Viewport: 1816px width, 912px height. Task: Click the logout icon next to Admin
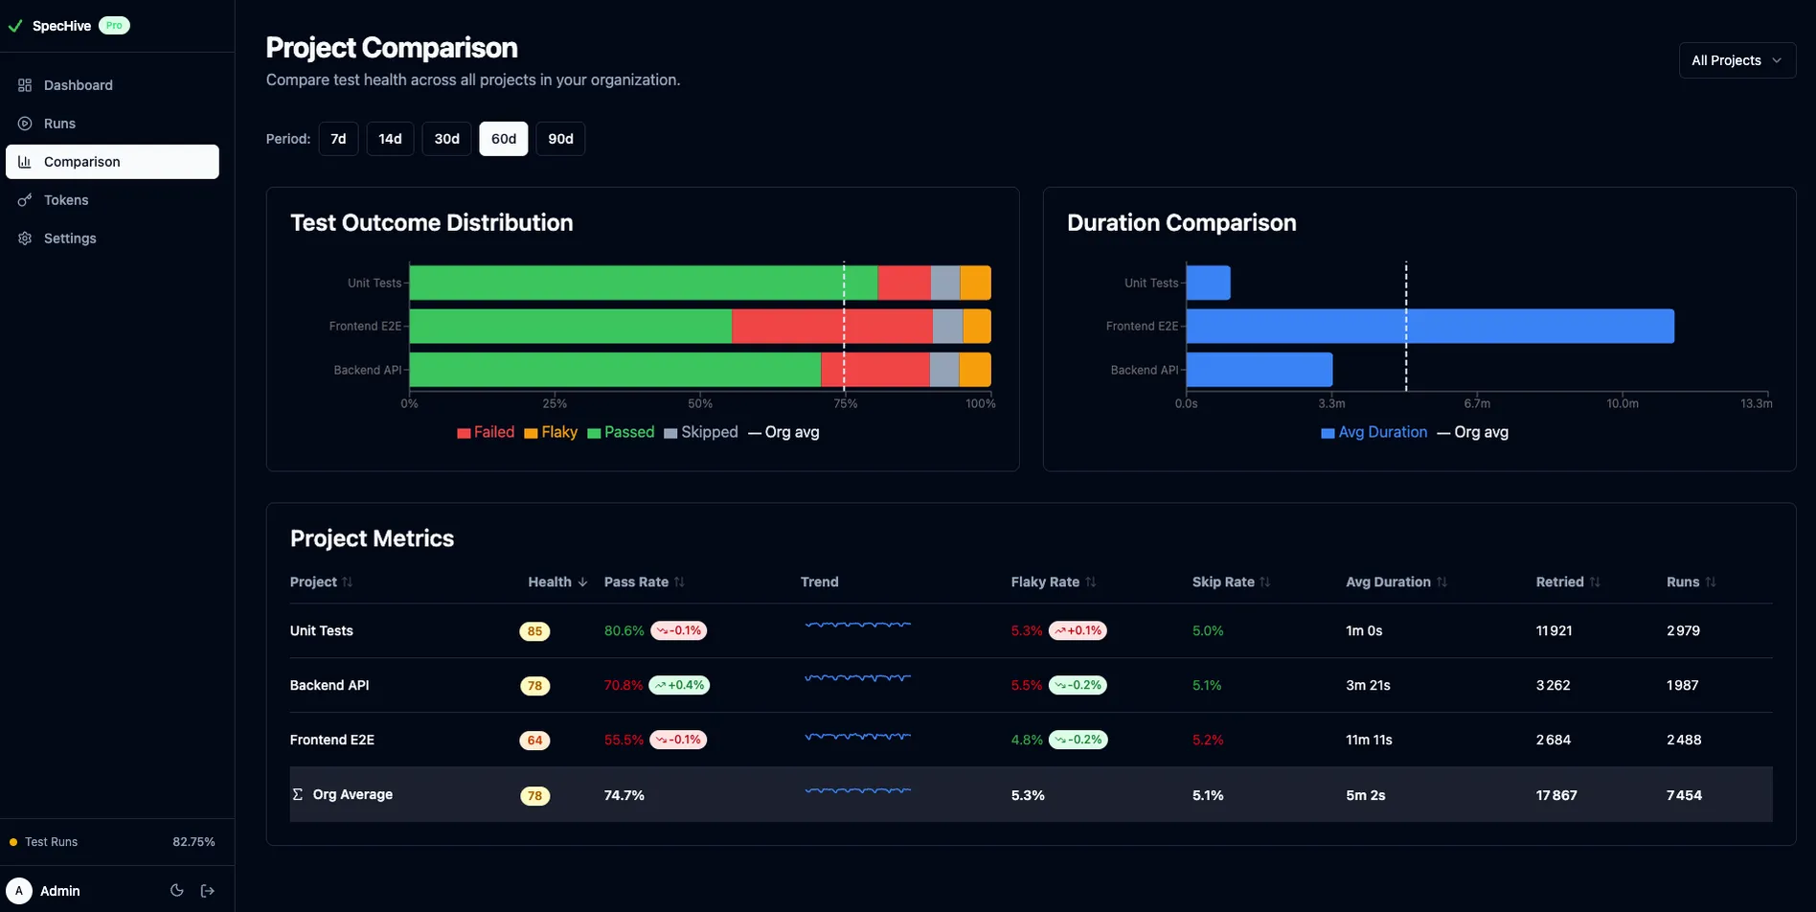pos(207,890)
